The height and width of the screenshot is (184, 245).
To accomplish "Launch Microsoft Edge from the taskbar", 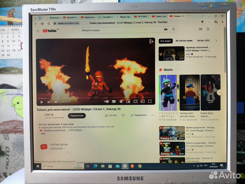I will (95, 166).
